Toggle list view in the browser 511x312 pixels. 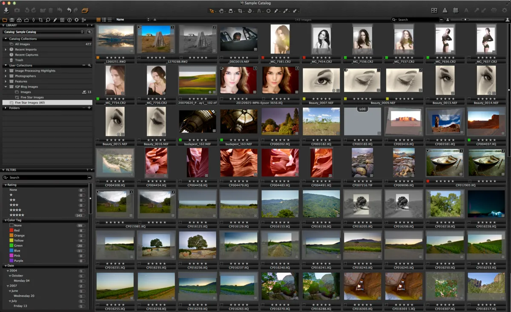coord(104,20)
